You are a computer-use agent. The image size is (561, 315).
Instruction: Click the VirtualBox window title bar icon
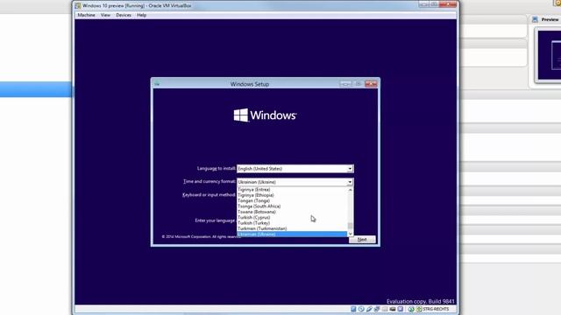[x=78, y=6]
